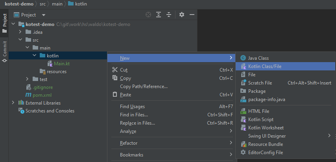
Task: Click the Cut scissors icon
Action: pyautogui.click(x=115, y=70)
